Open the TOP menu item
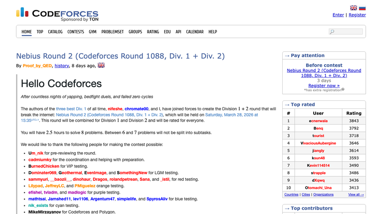The height and width of the screenshot is (214, 382). 40,32
